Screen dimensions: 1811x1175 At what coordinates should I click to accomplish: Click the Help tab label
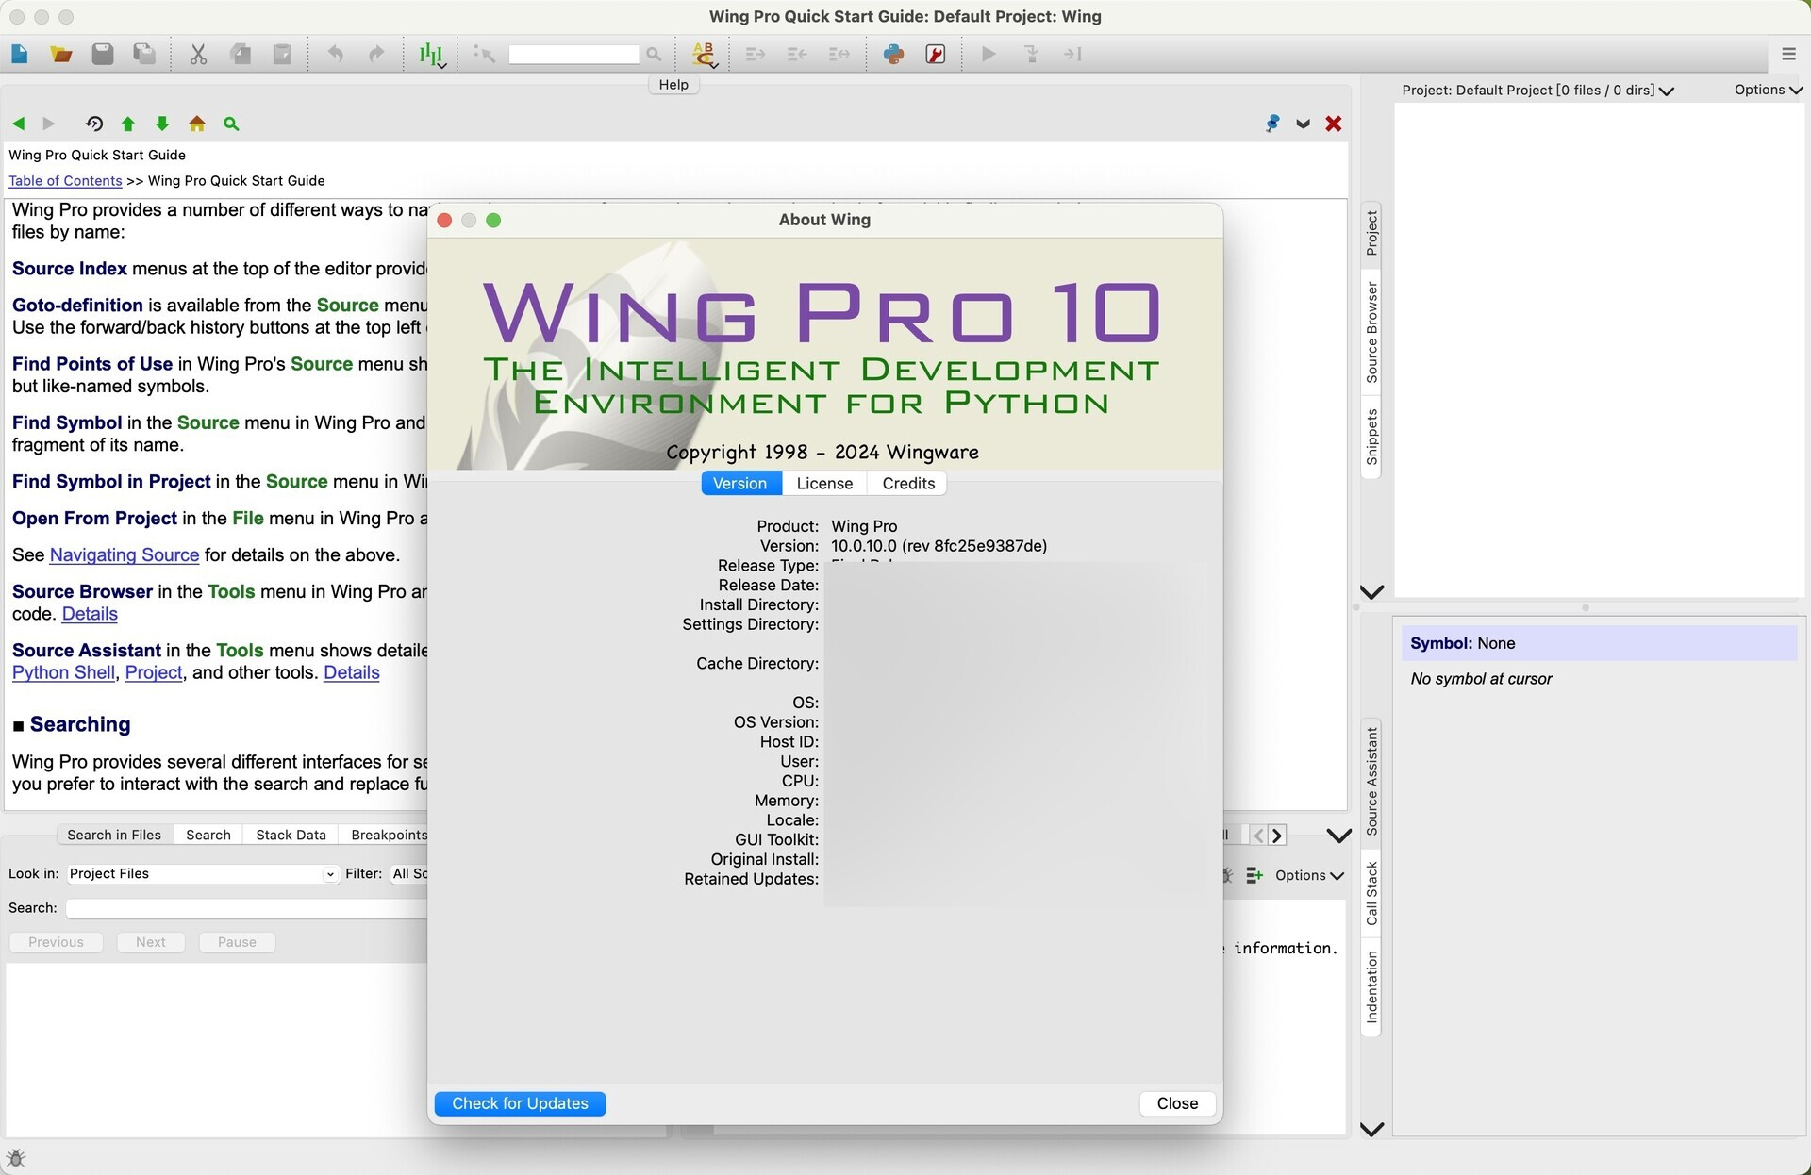673,85
